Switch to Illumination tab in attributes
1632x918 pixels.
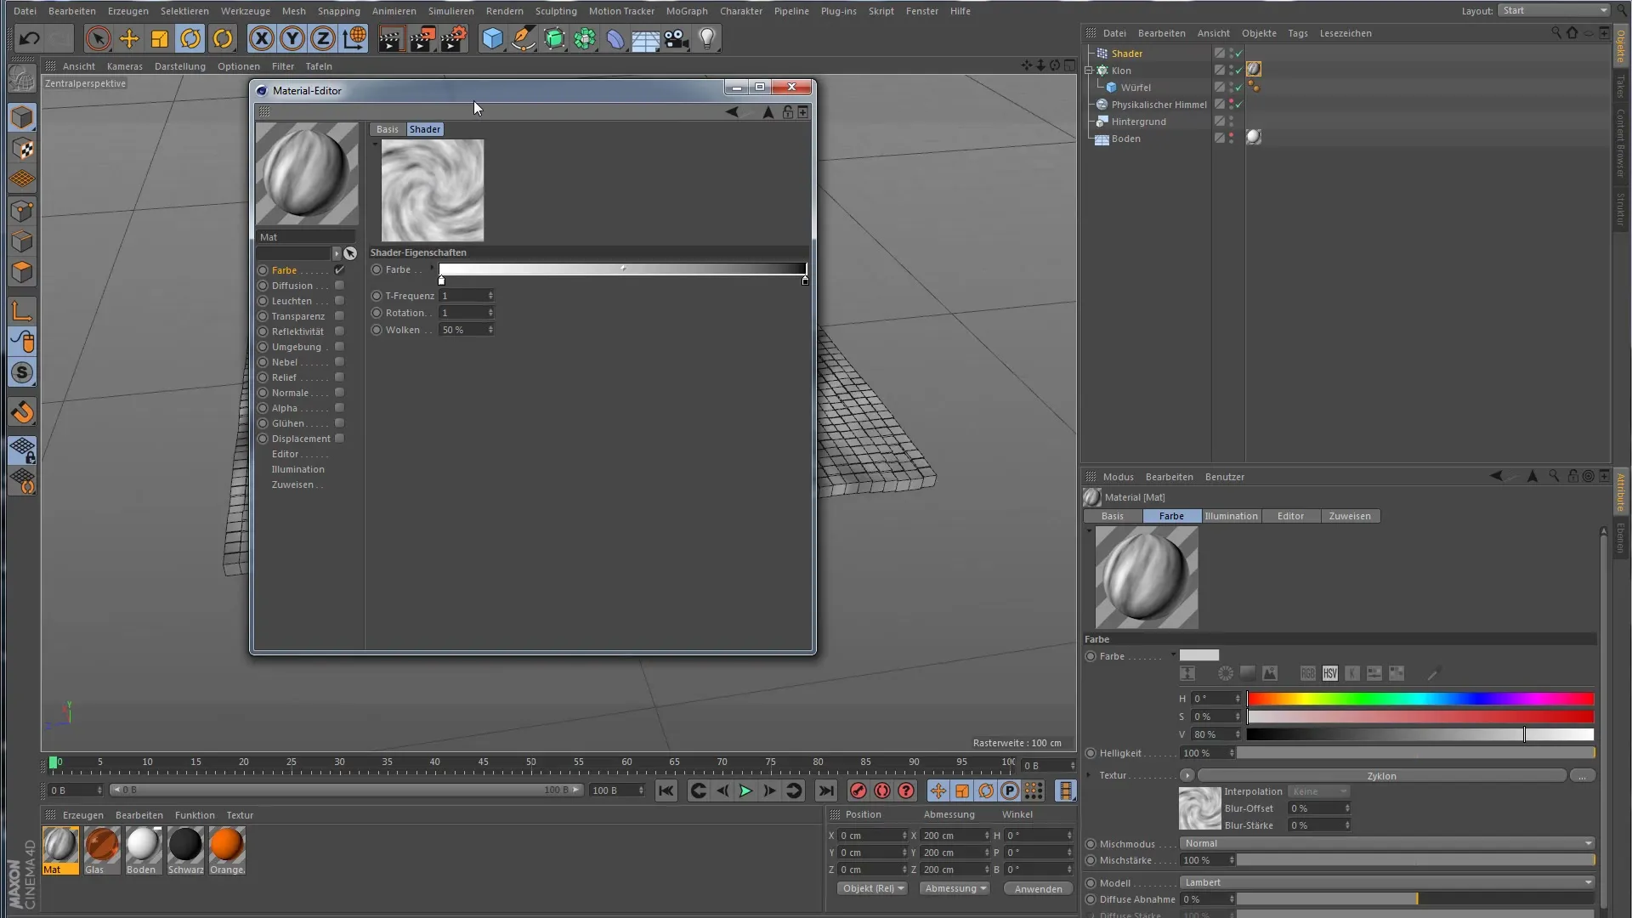click(1231, 516)
